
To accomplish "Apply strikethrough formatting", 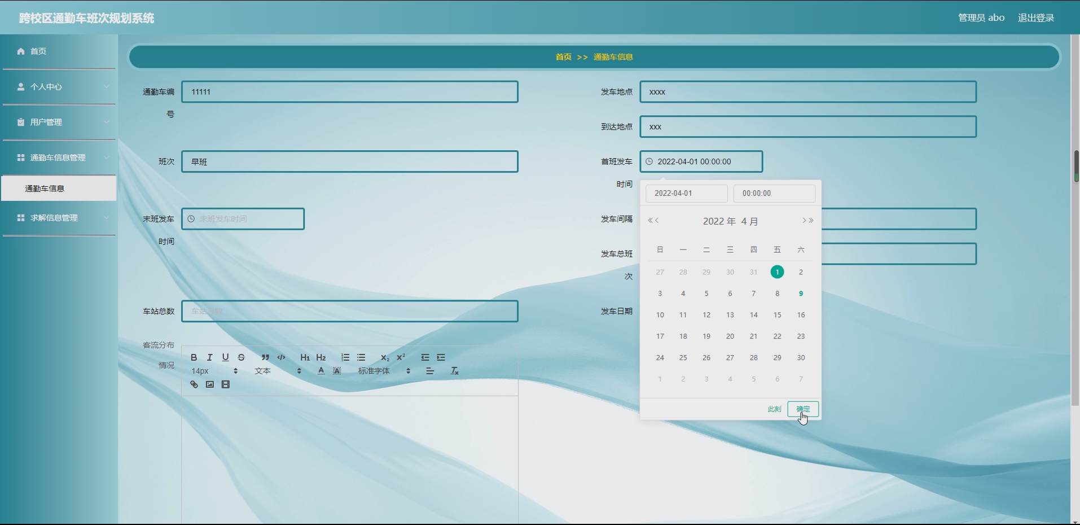I will [x=241, y=357].
